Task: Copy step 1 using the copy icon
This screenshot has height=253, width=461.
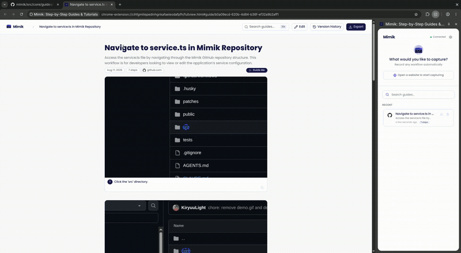Action: [262, 187]
